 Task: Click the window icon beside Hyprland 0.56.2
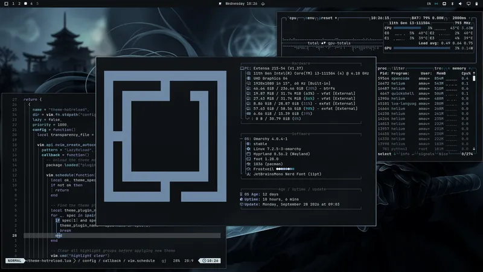(x=249, y=154)
